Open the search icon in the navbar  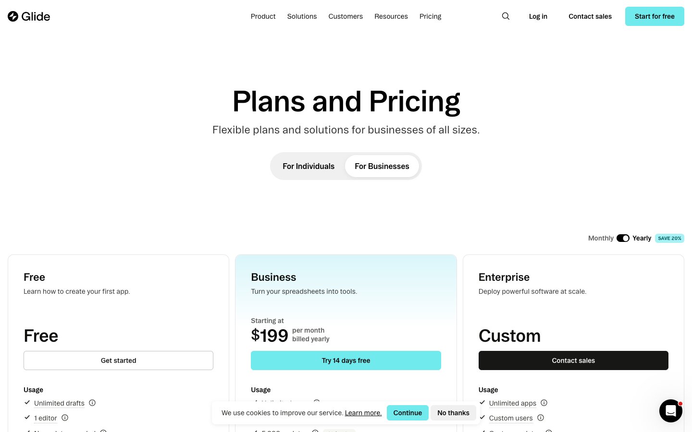coord(506,16)
